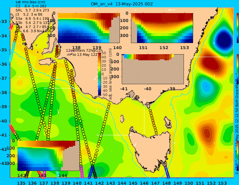Open the depth section inset spanning 151–153
Image resolution: width=239 pixels, height=185 pixels.
(x=162, y=28)
